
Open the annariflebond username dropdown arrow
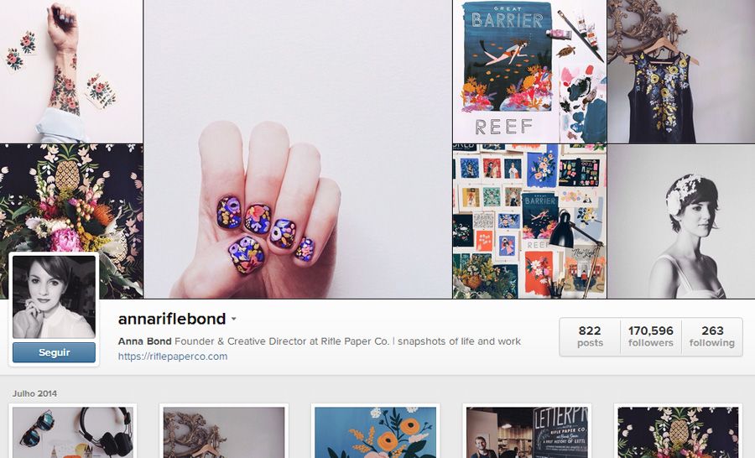point(233,319)
